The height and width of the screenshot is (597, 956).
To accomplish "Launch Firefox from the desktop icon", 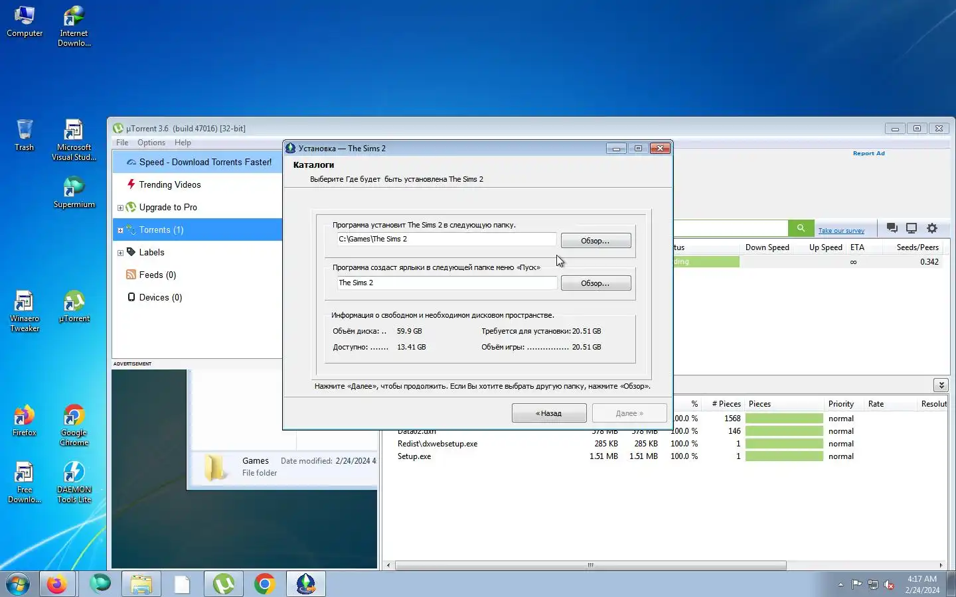I will [25, 421].
